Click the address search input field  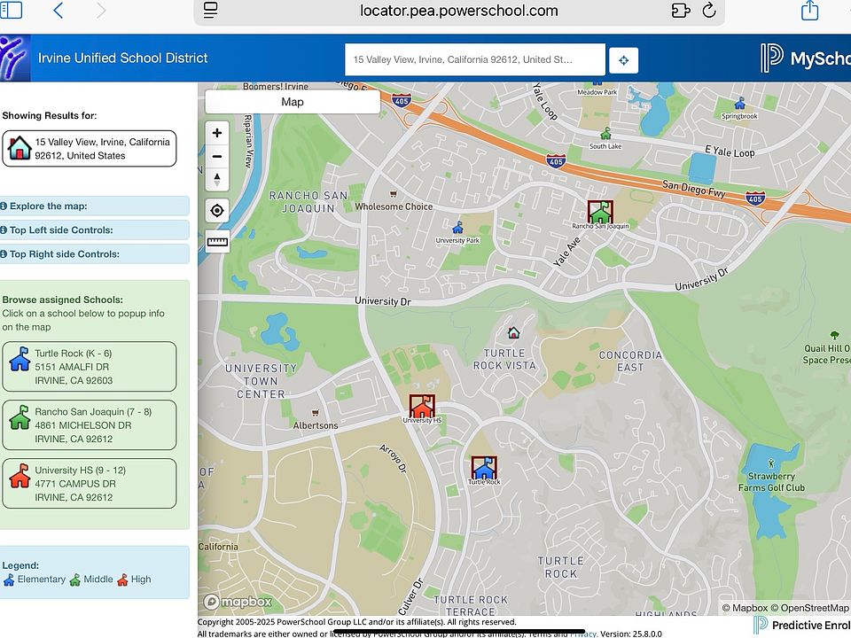(x=474, y=60)
